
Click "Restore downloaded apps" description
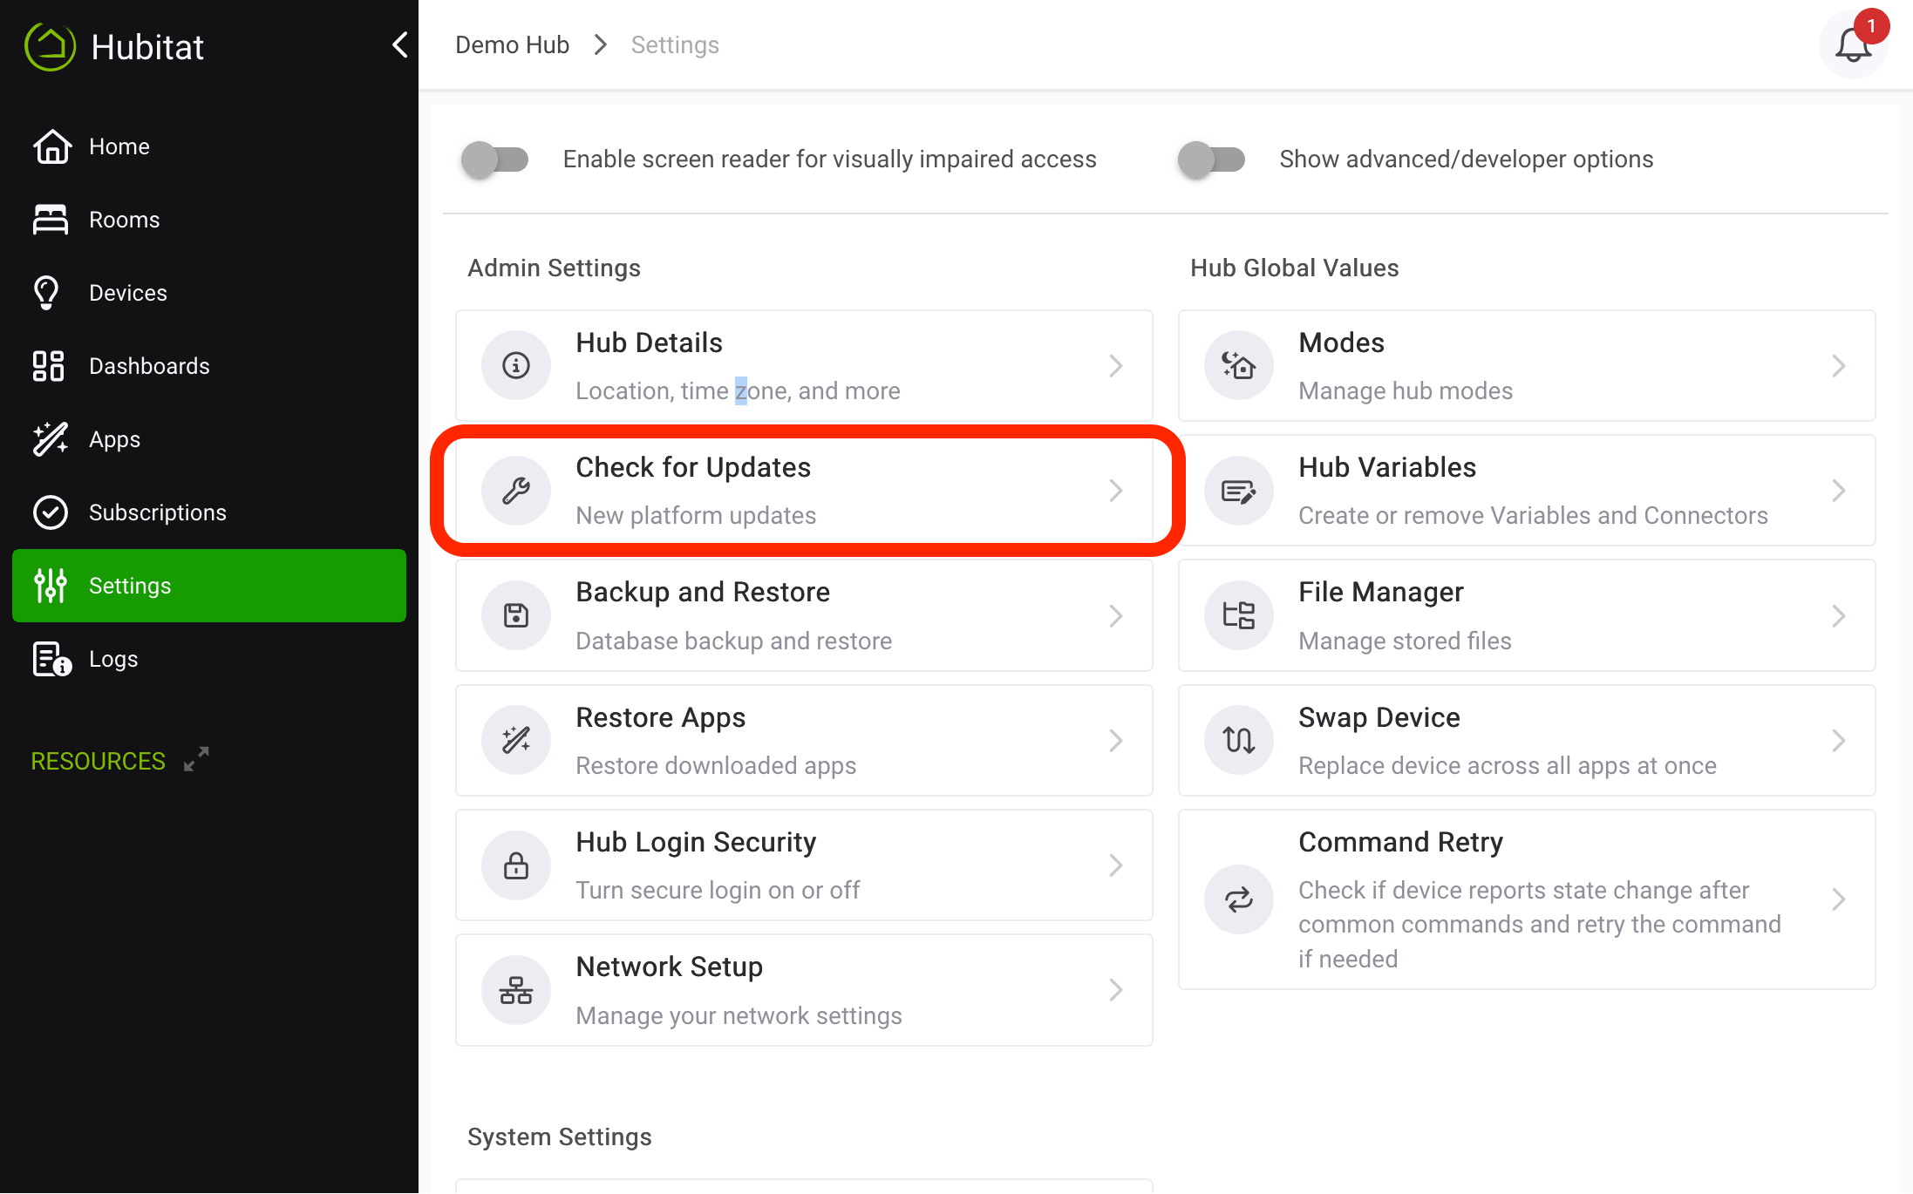coord(716,765)
